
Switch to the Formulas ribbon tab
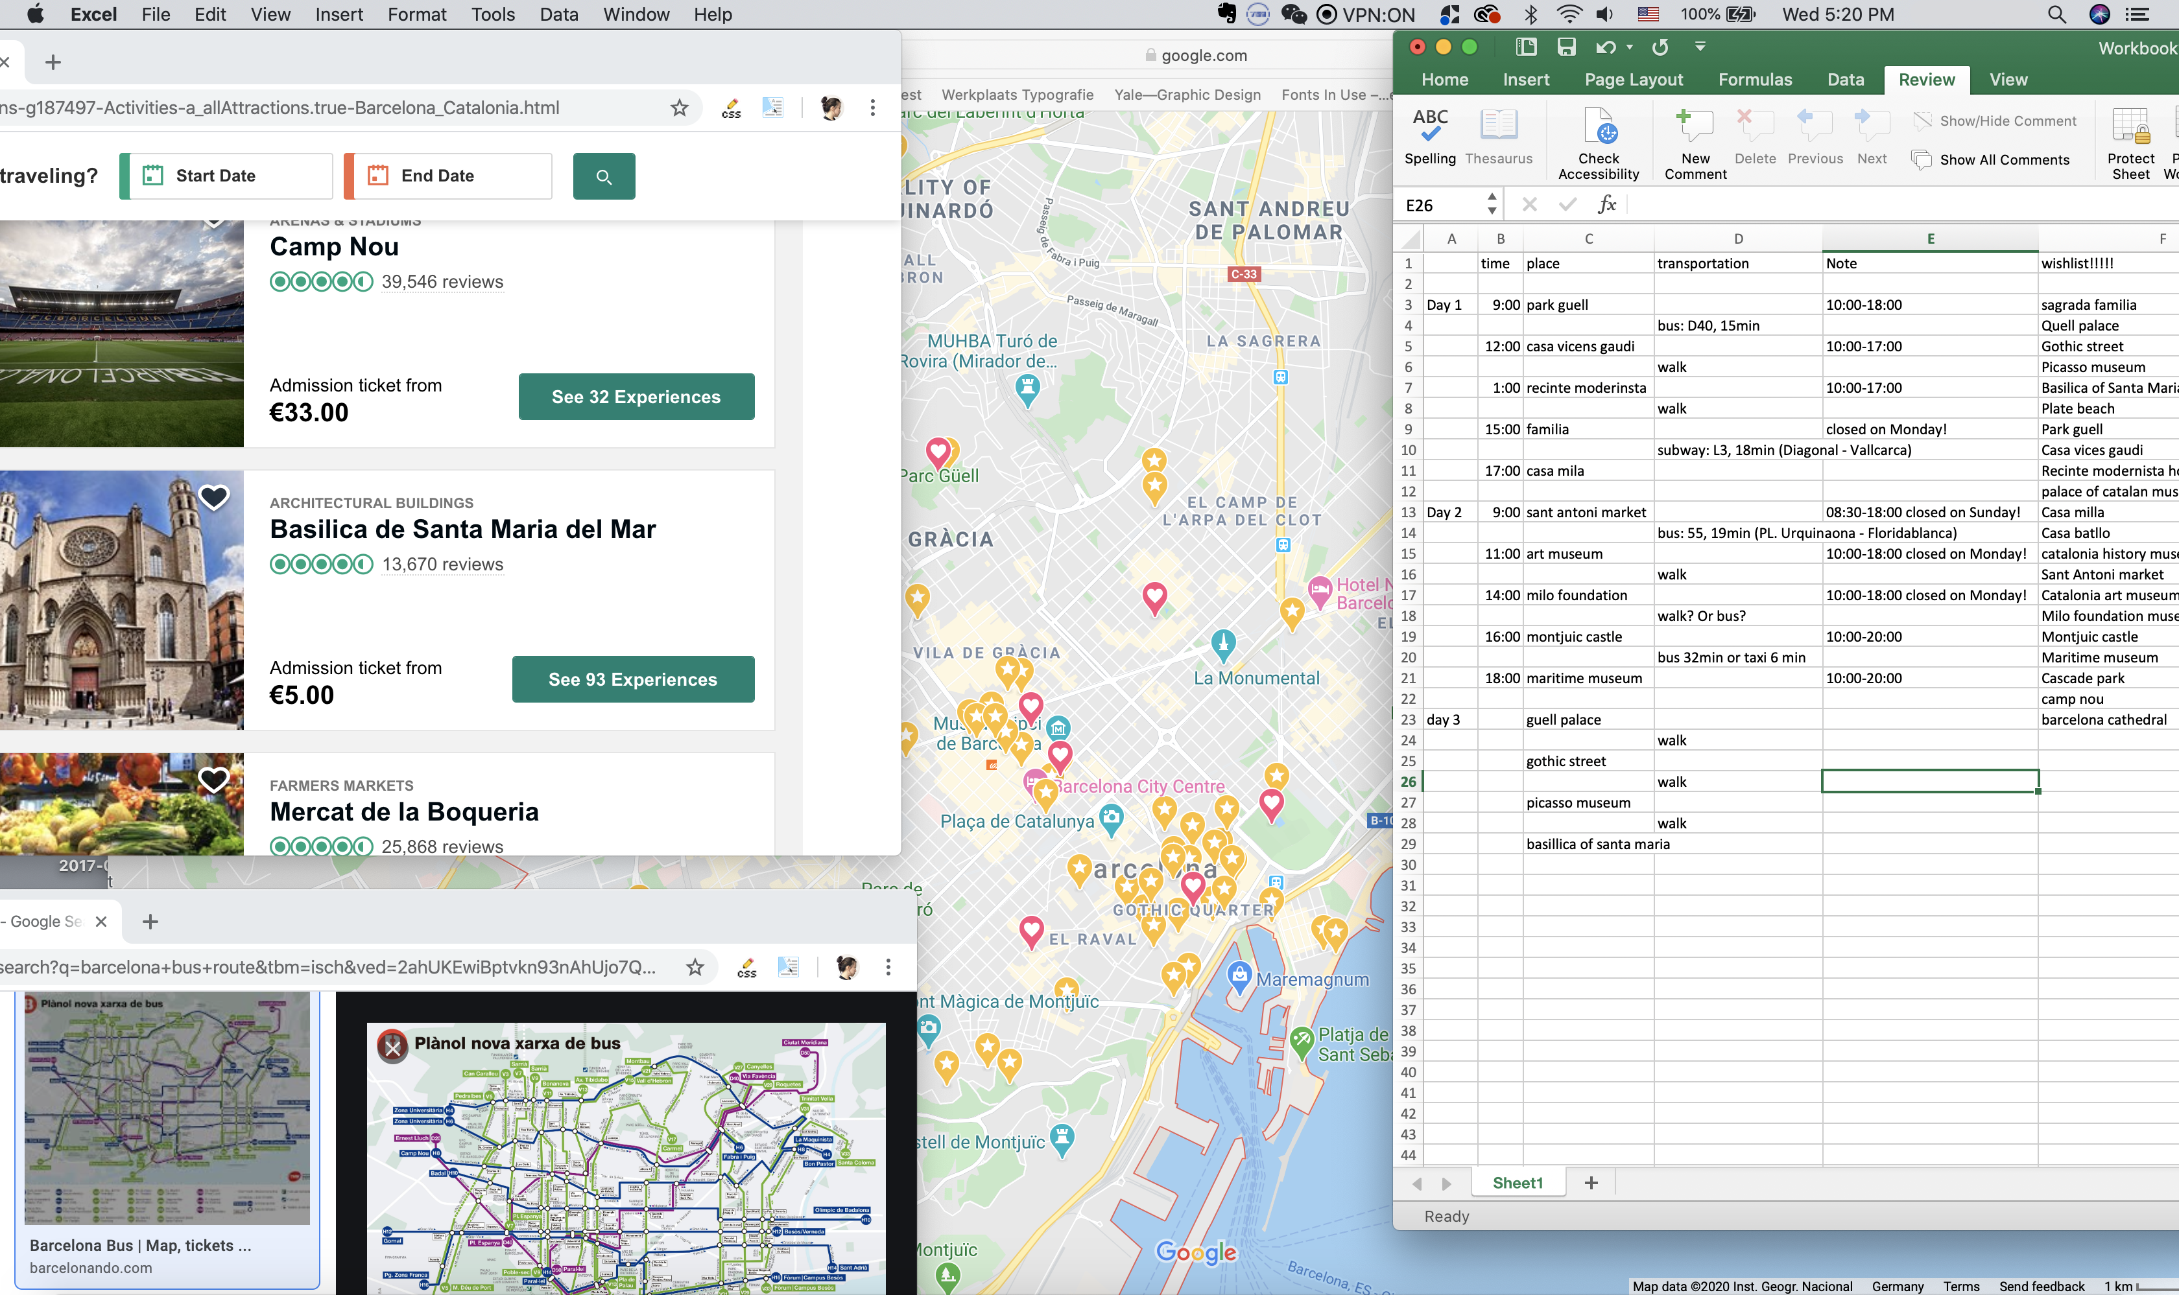pyautogui.click(x=1754, y=80)
